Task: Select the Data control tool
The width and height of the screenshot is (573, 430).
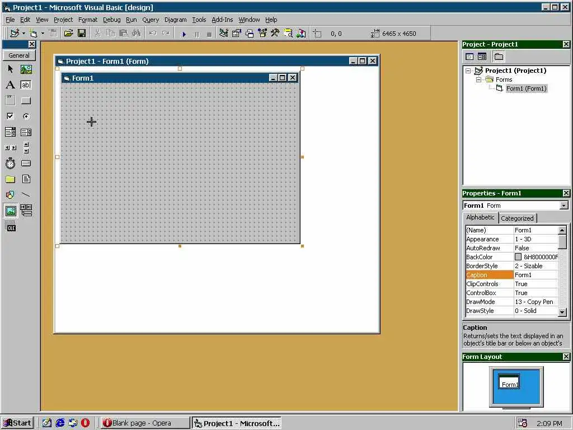Action: (26, 211)
